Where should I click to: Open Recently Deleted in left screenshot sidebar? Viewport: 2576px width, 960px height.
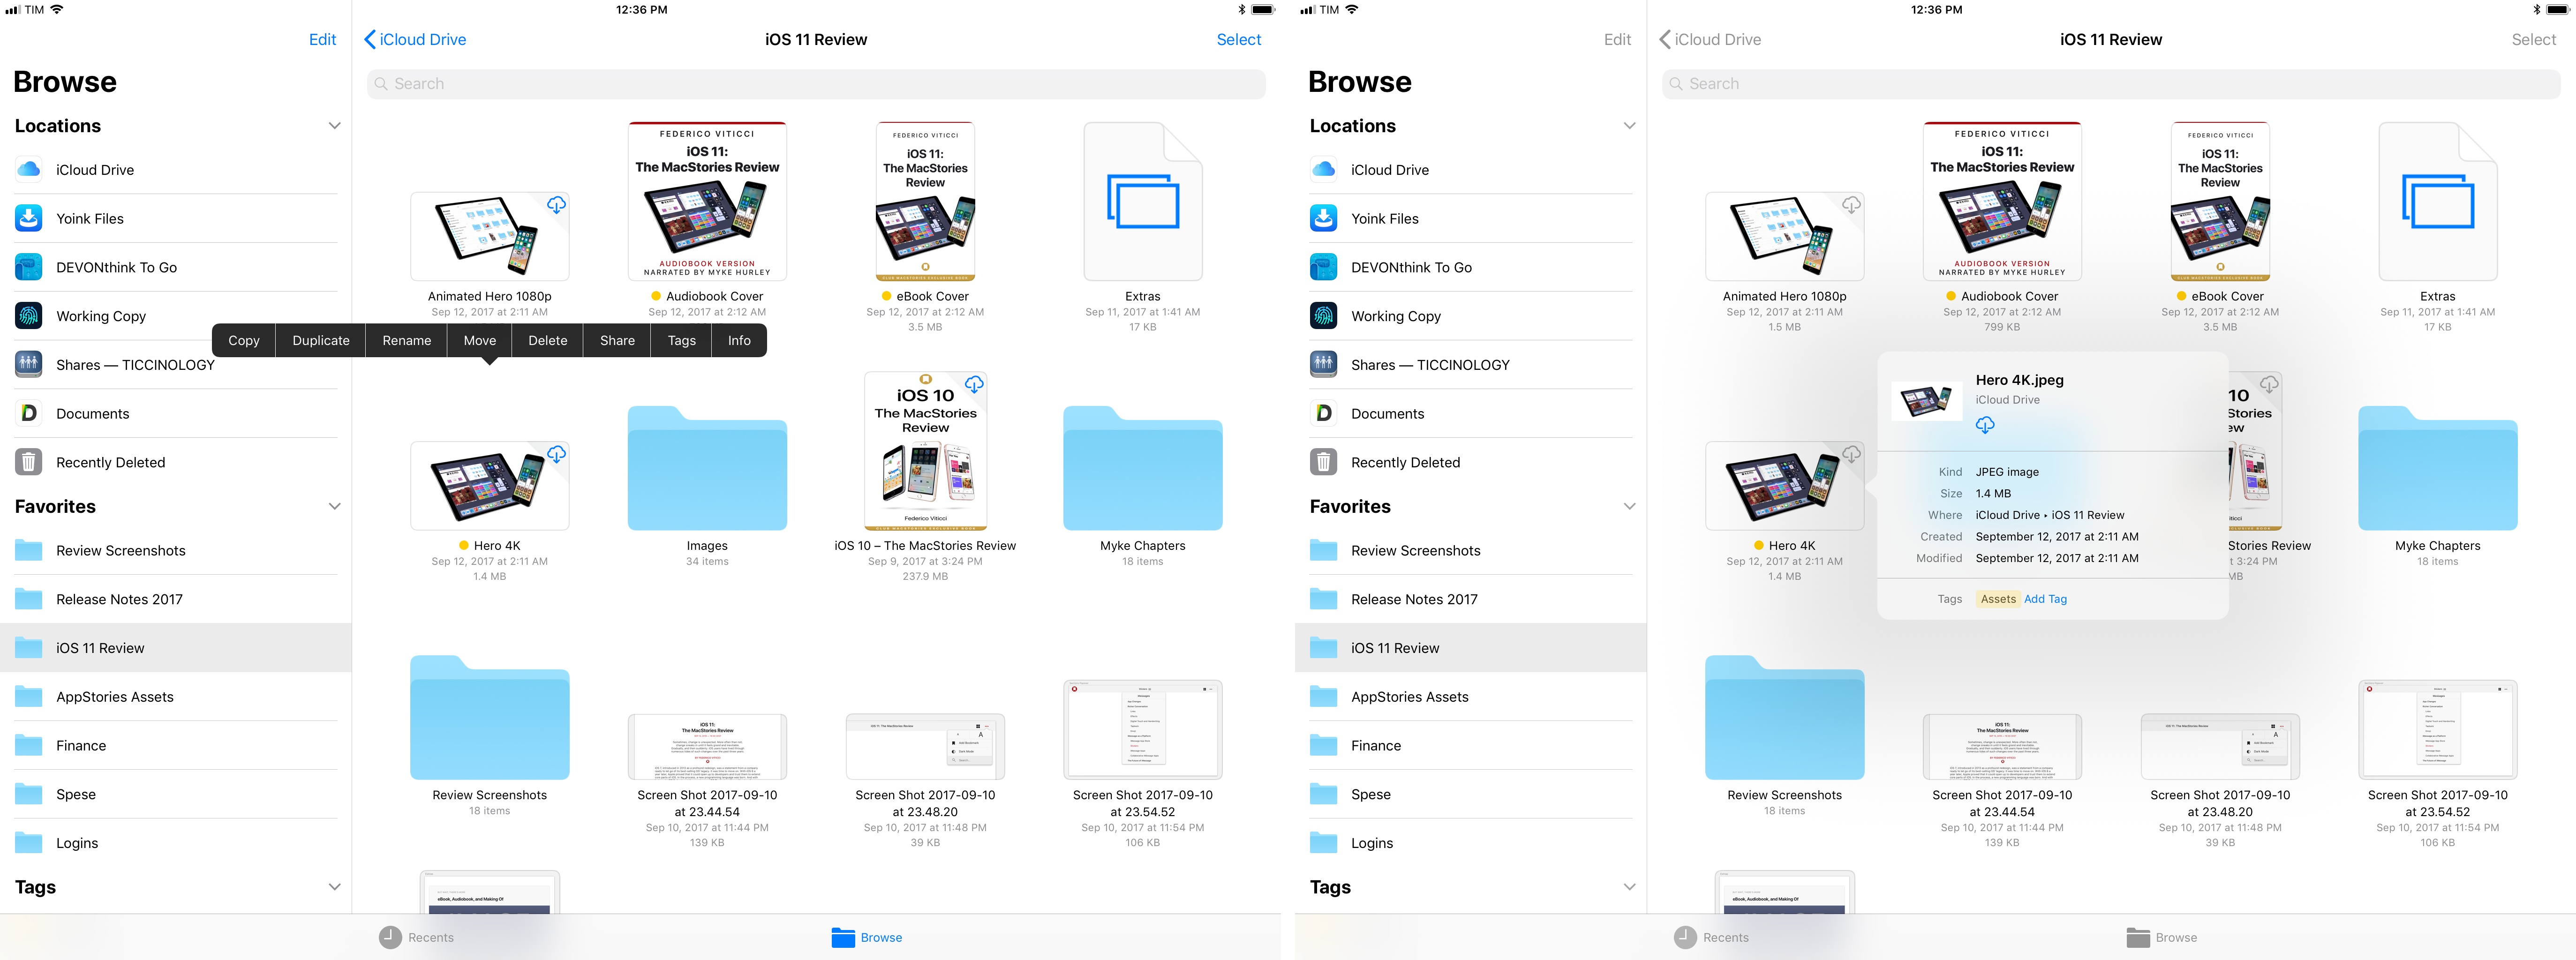176,462
